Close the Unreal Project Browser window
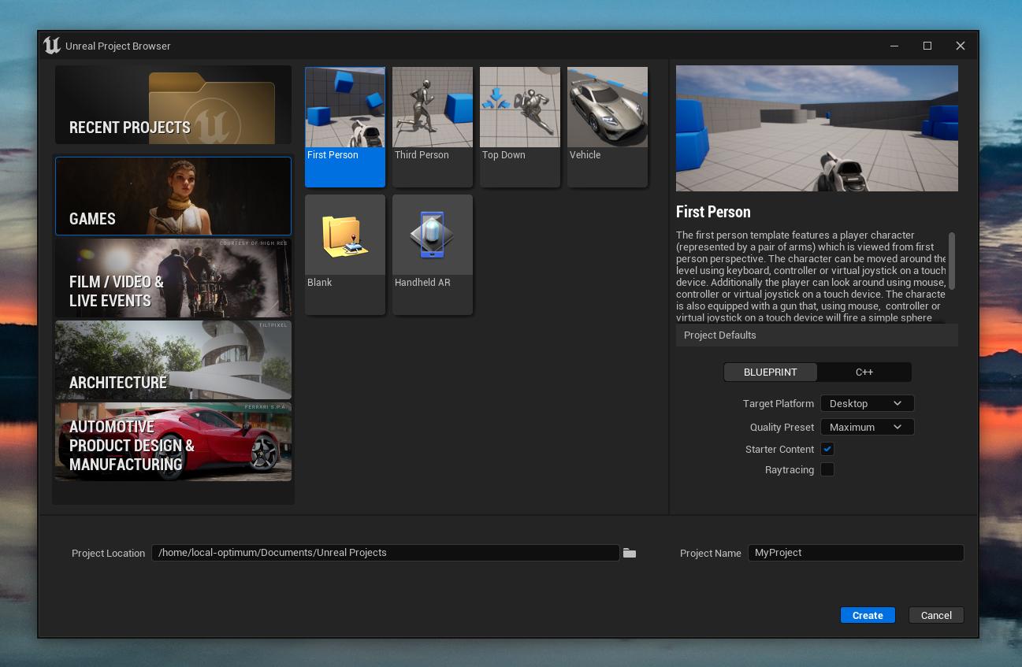 [x=961, y=46]
